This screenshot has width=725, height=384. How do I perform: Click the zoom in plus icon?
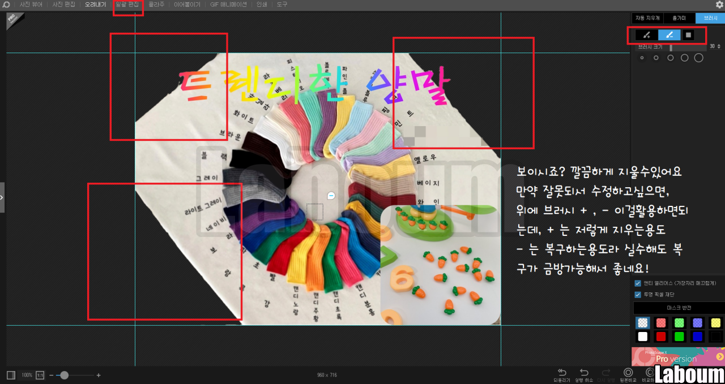coord(99,375)
